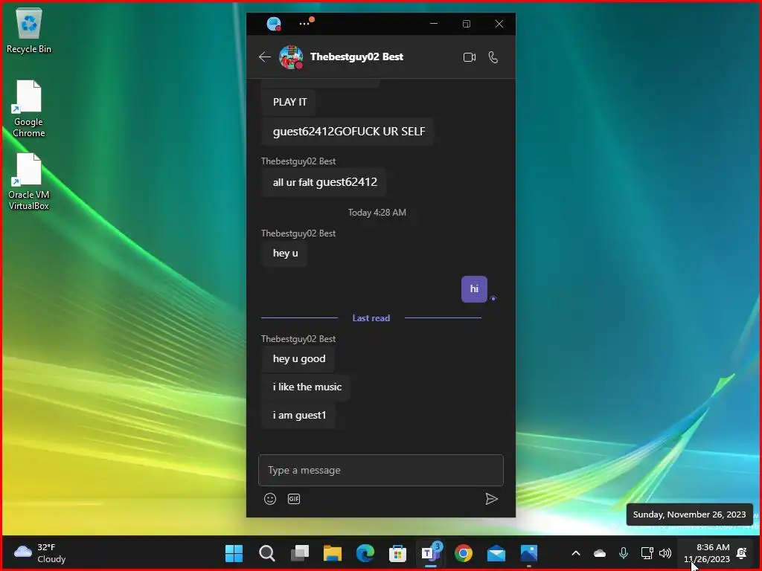Launch Chrome from the taskbar

tap(463, 553)
